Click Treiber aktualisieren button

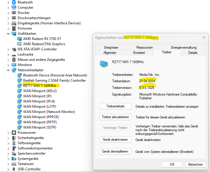point(115,117)
